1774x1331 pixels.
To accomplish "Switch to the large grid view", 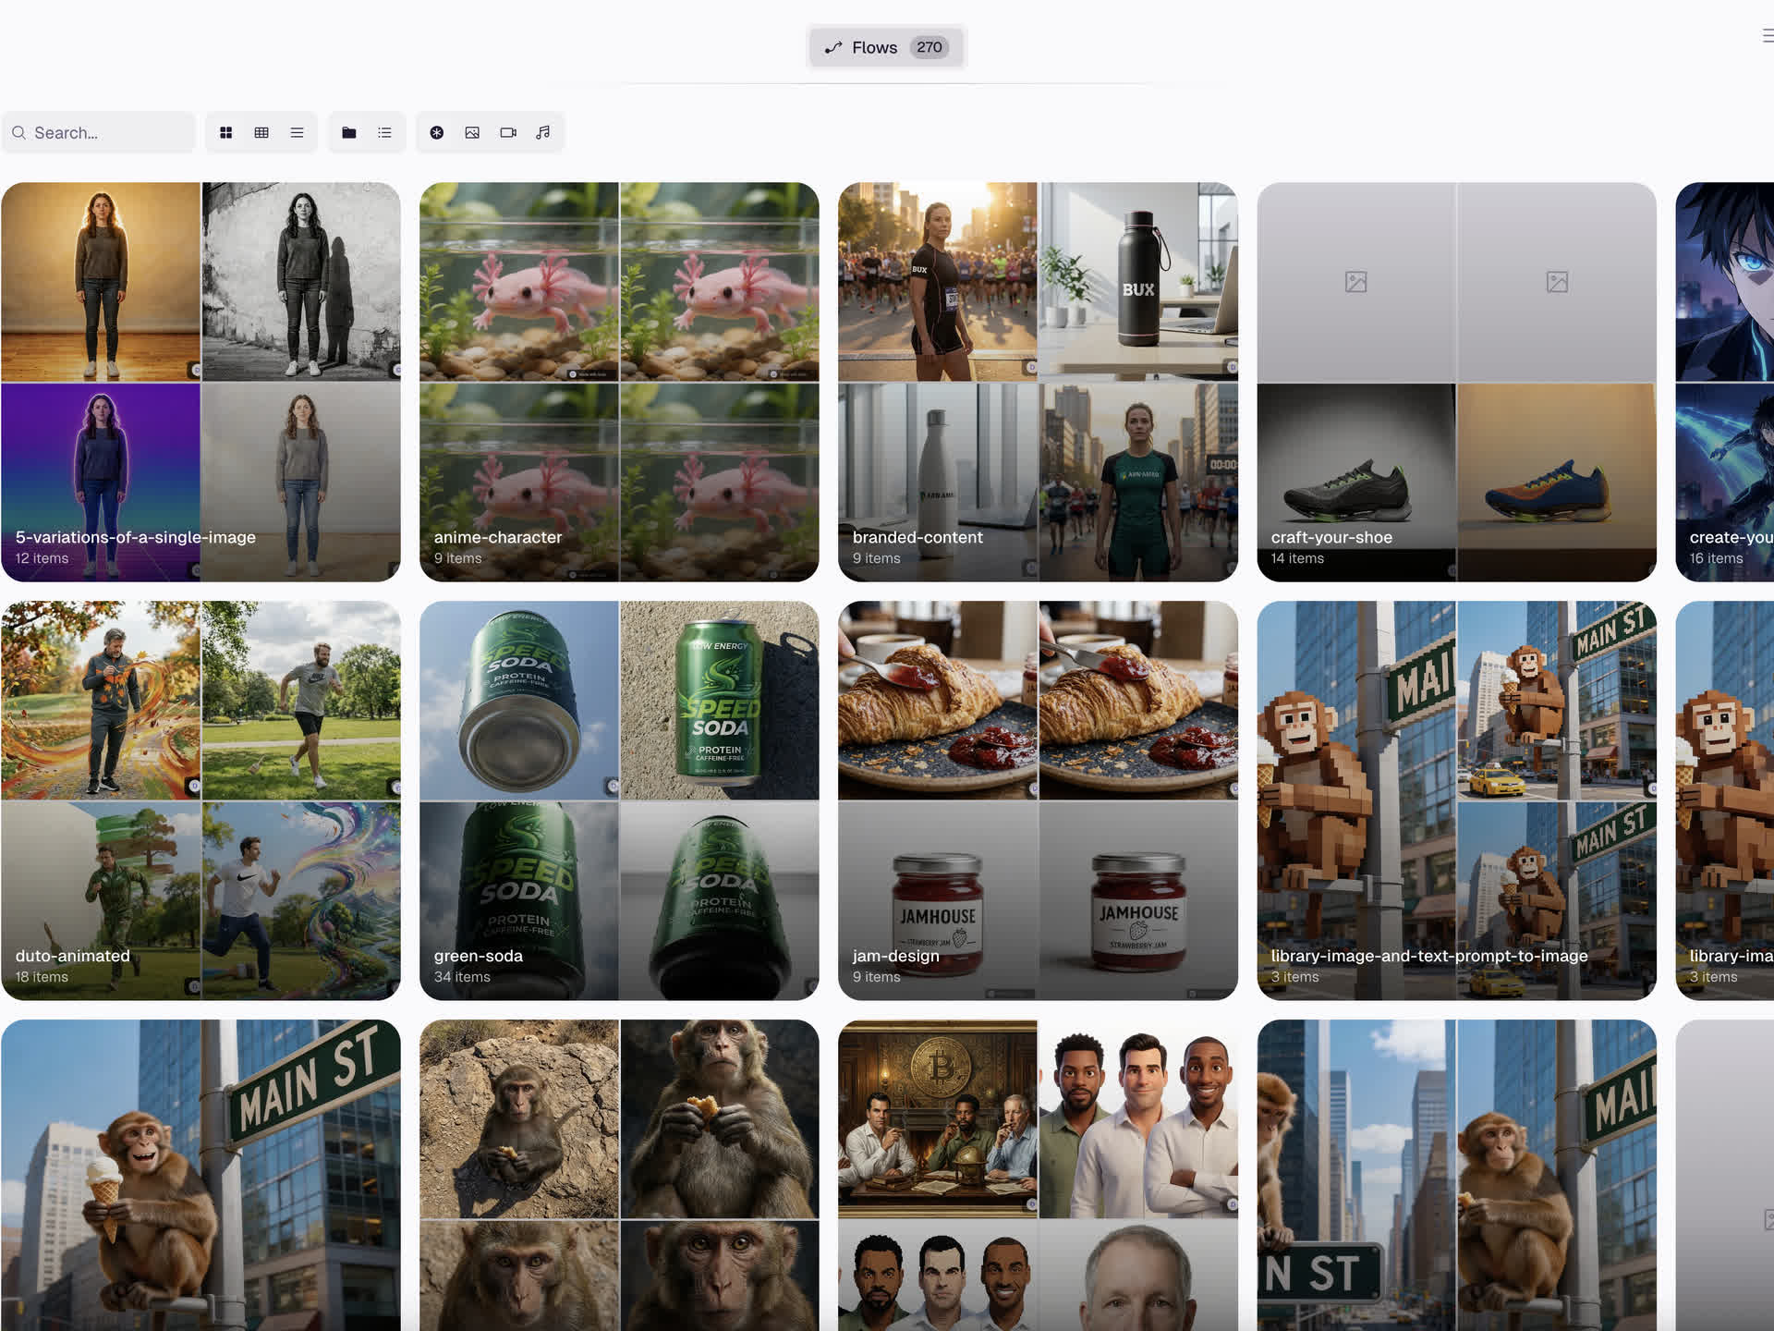I will (x=225, y=133).
